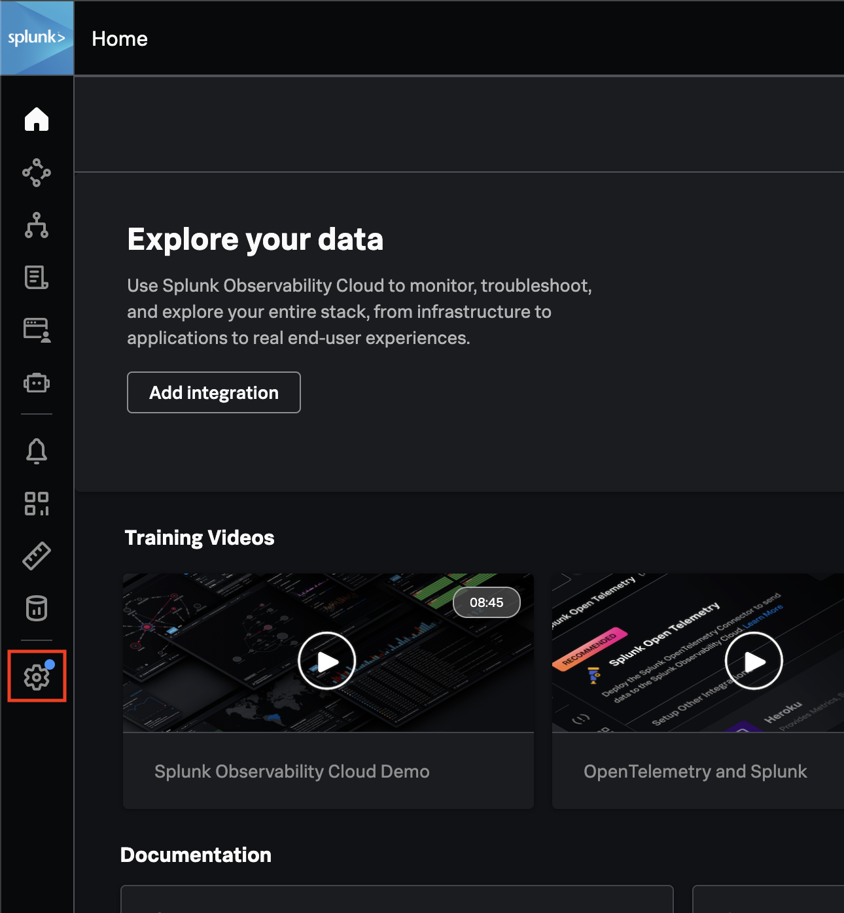Click the 'Training Videos' heading
Viewport: 844px width, 913px height.
click(200, 538)
